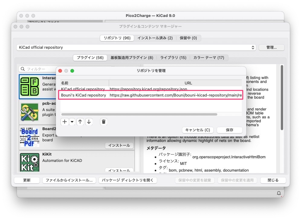Click the KiKit plugin icon

coord(29,163)
